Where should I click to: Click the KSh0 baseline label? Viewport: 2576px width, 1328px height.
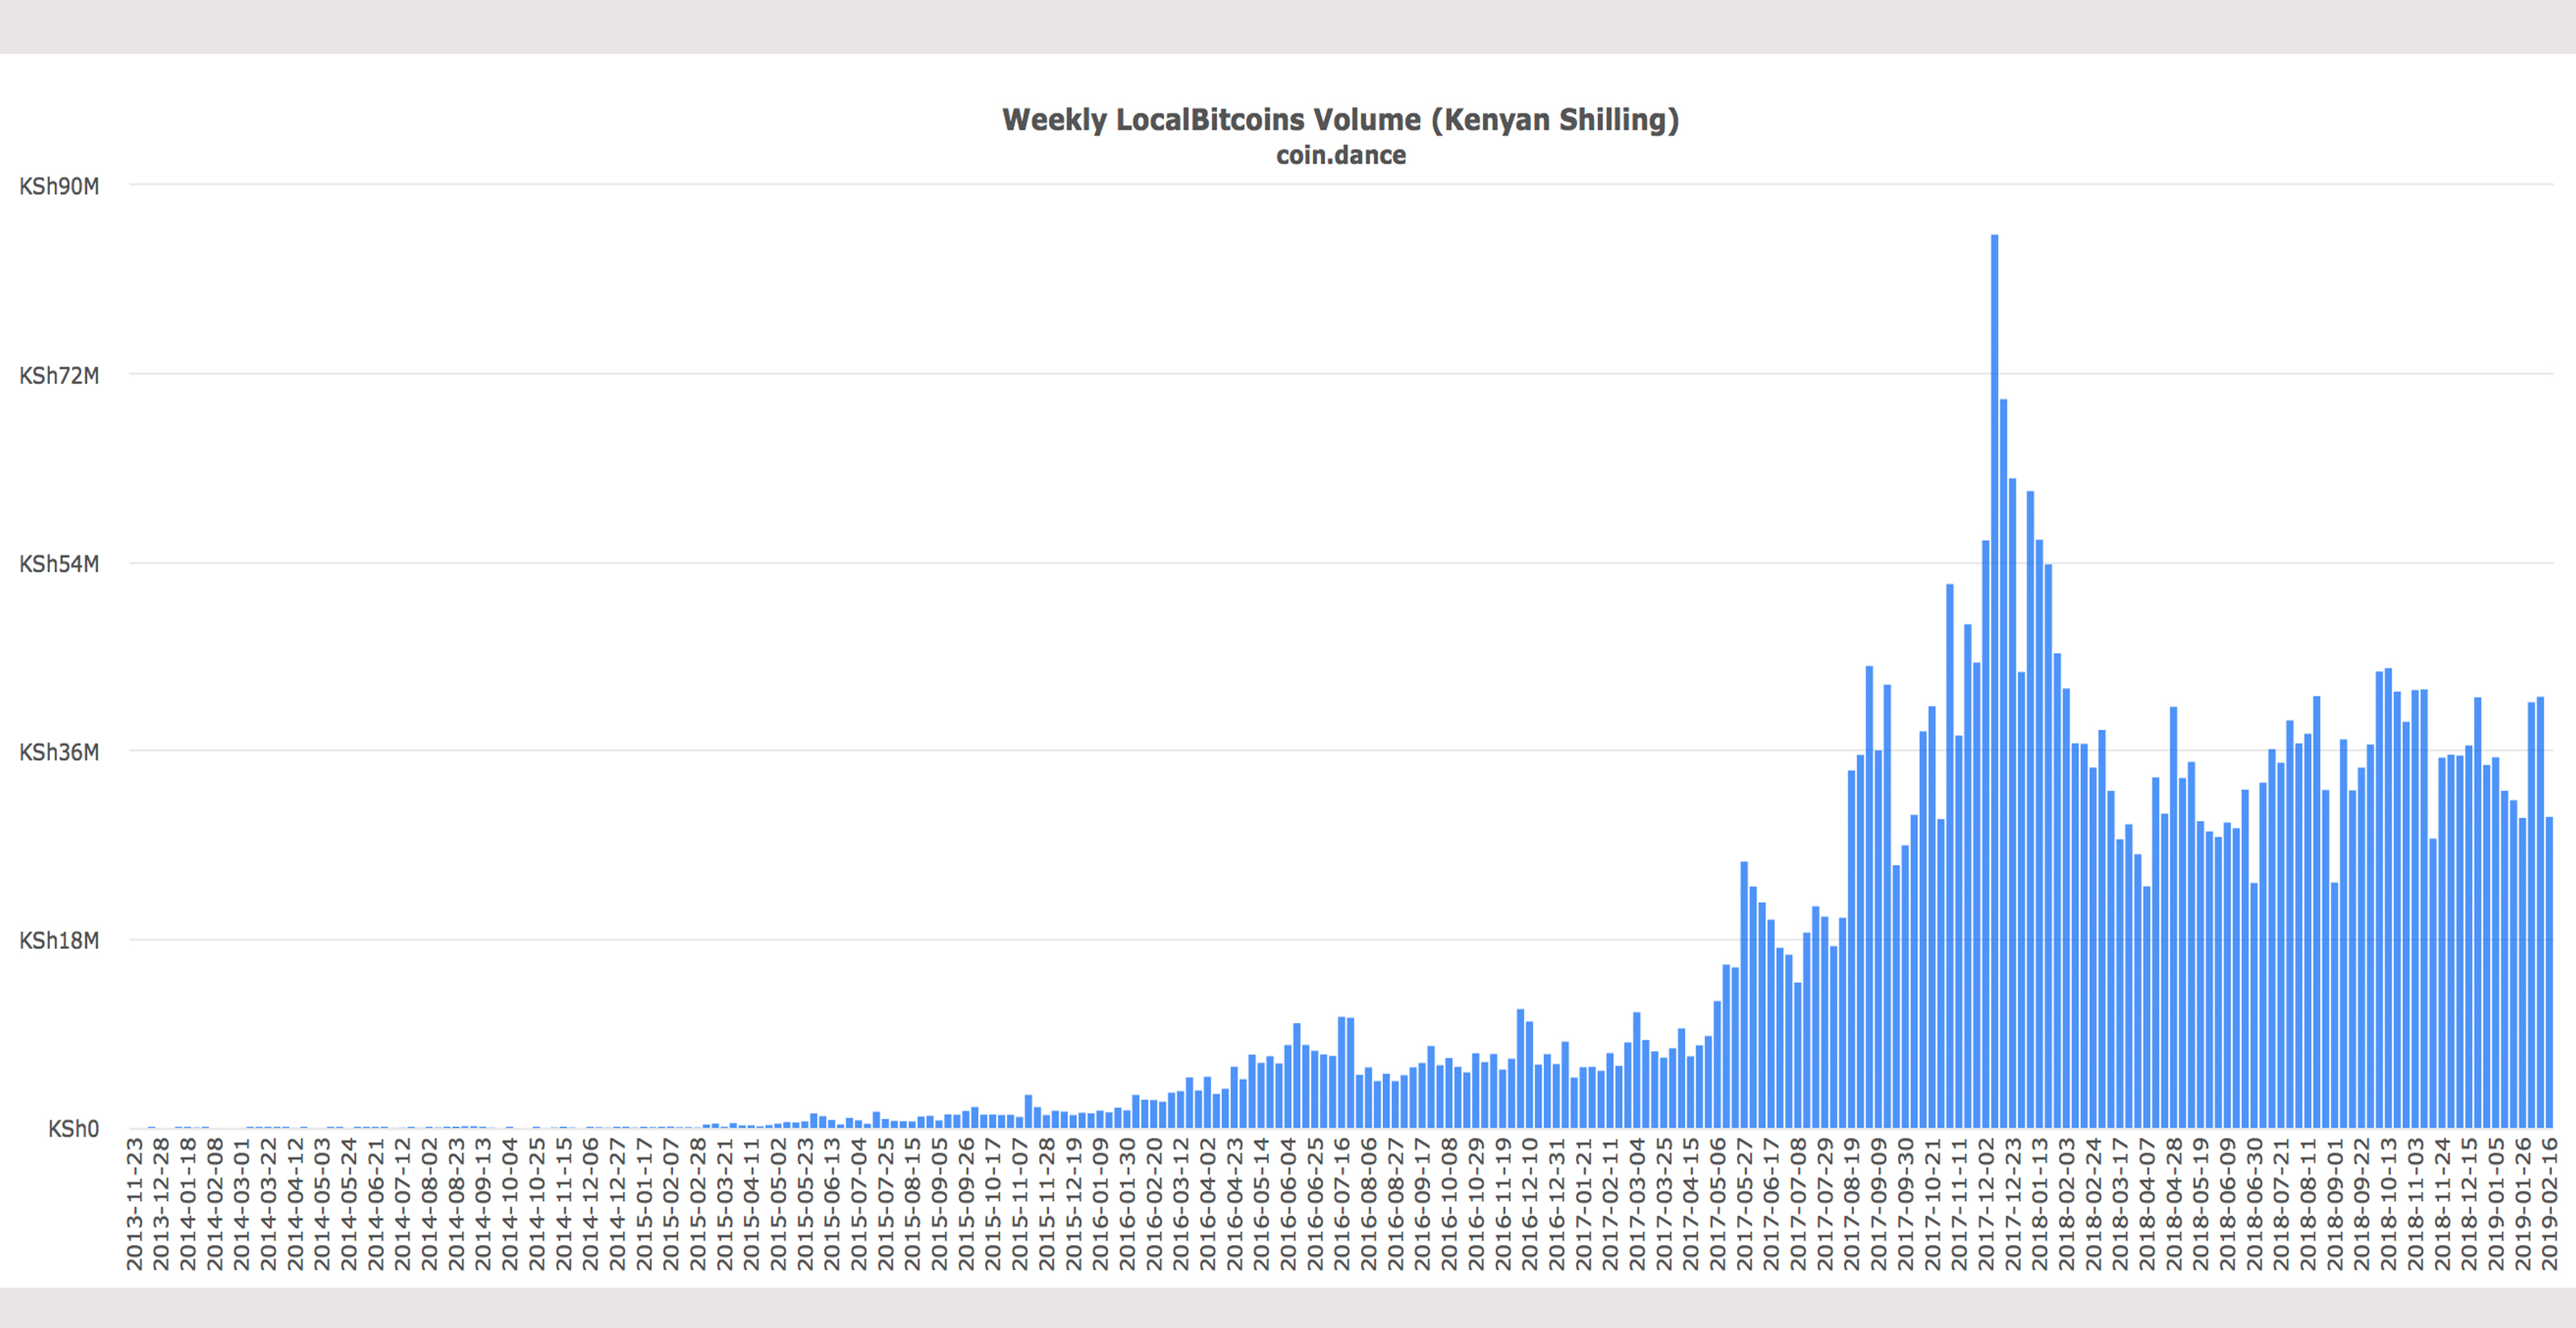click(x=73, y=1129)
